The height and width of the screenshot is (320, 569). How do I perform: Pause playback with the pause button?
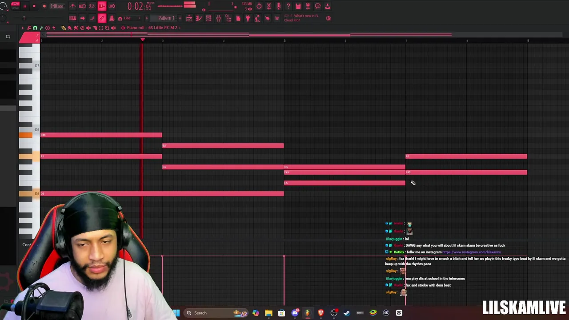24,6
